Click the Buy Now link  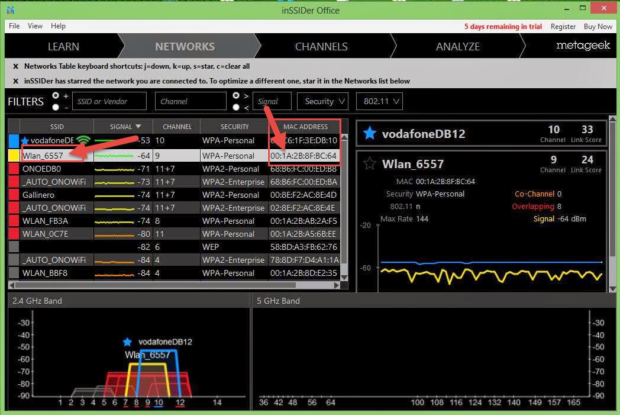(598, 27)
